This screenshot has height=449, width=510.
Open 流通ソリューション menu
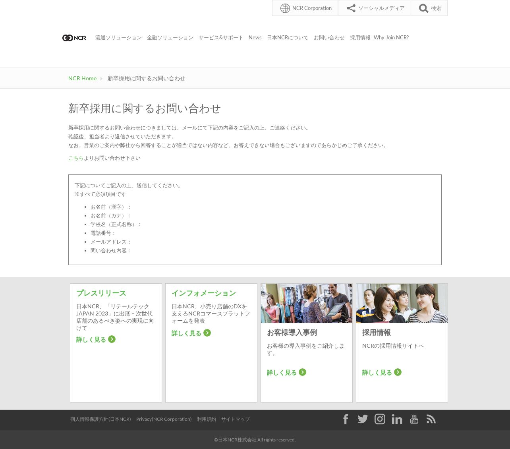118,38
